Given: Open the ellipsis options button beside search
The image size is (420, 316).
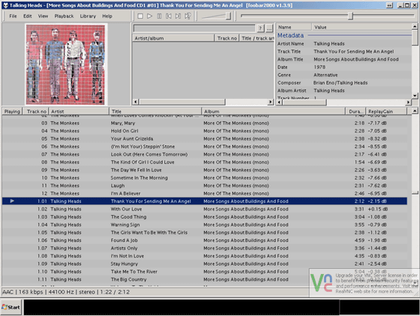Looking at the screenshot, I should click(x=269, y=28).
